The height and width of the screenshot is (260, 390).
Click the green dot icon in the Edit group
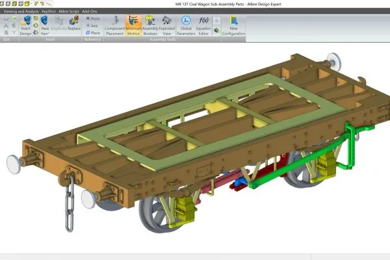pos(14,18)
